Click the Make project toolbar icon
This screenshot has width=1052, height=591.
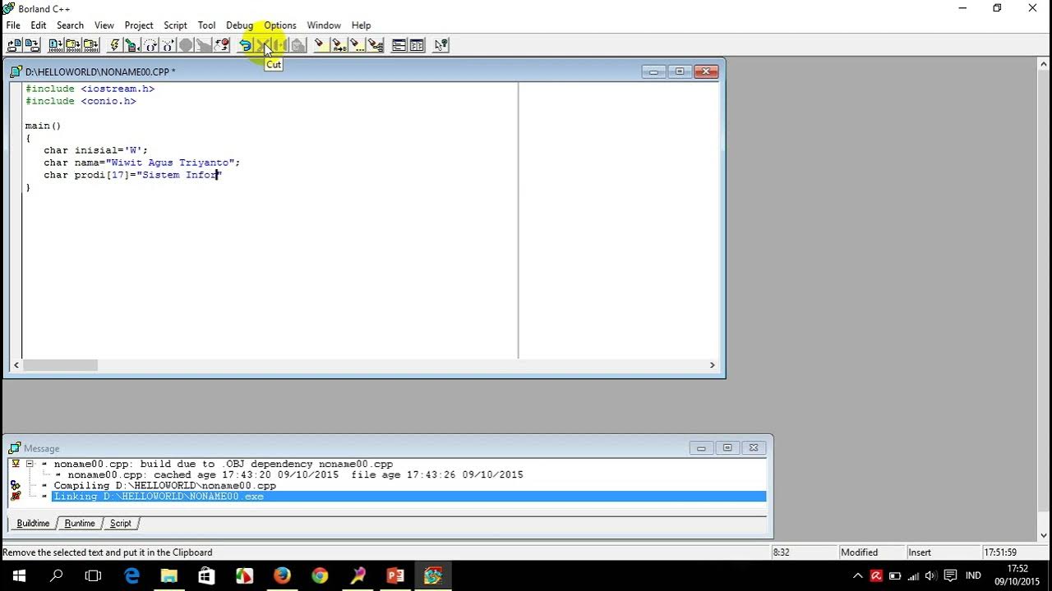point(73,45)
